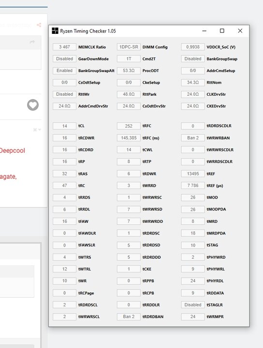Click the tCWL label text
This screenshot has width=263, height=348.
tap(147, 150)
